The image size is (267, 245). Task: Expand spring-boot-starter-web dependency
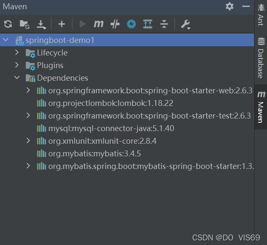pyautogui.click(x=28, y=90)
